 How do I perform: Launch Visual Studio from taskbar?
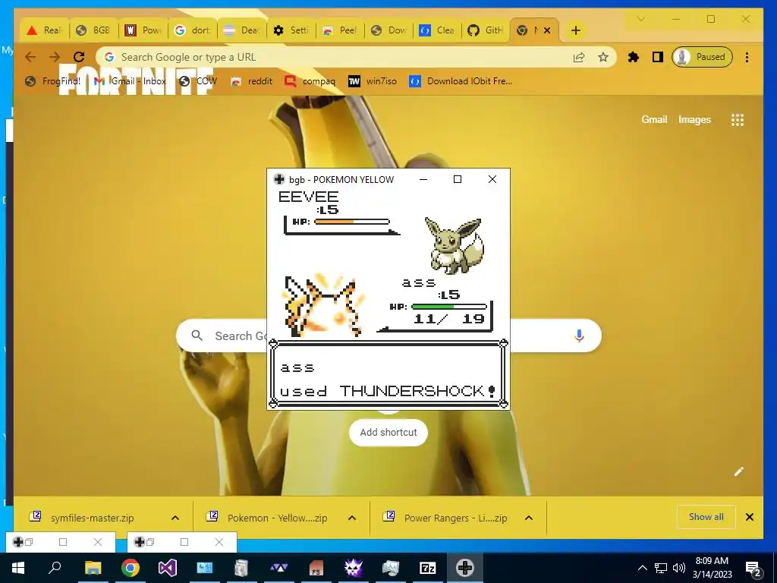pyautogui.click(x=168, y=568)
